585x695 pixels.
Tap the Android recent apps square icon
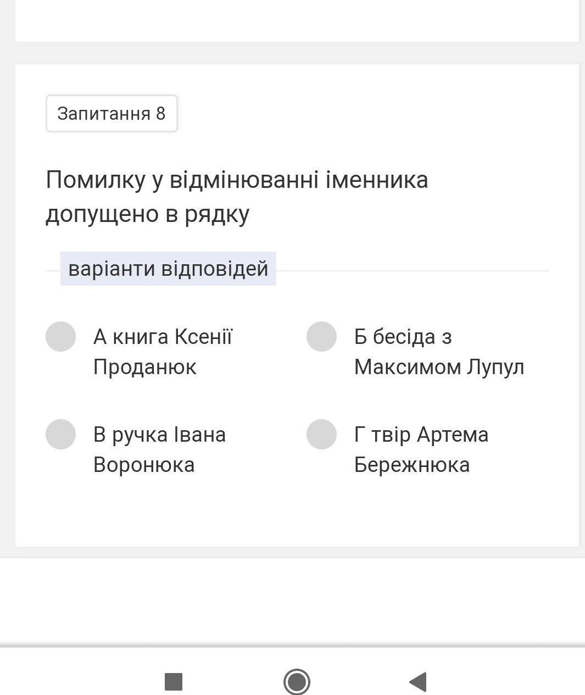click(174, 682)
